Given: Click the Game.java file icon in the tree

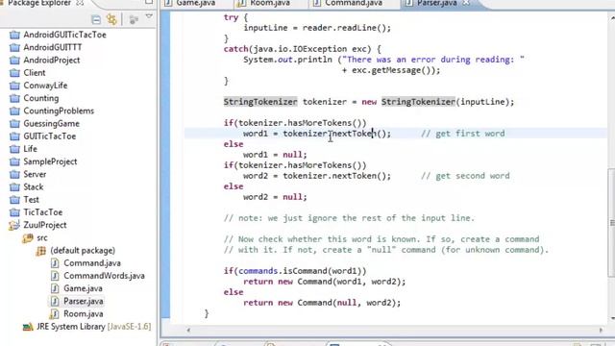Looking at the screenshot, I should (55, 288).
